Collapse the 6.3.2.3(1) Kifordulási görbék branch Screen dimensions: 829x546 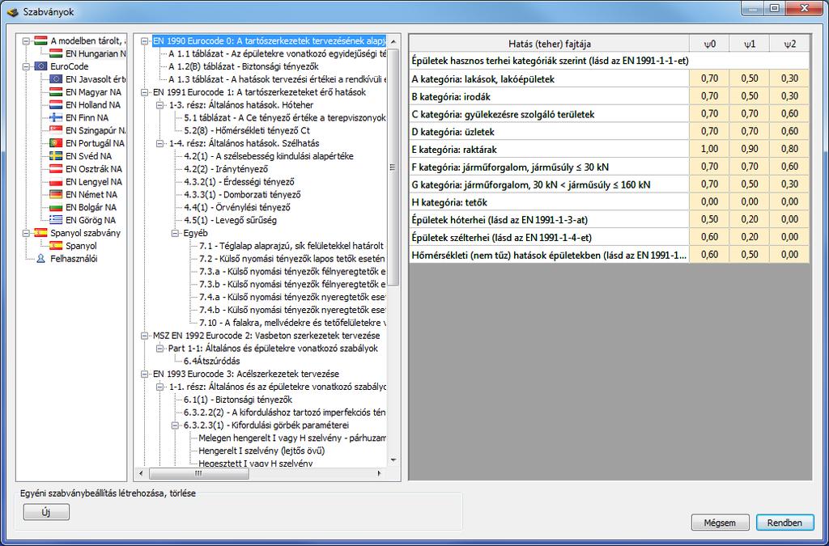point(175,425)
